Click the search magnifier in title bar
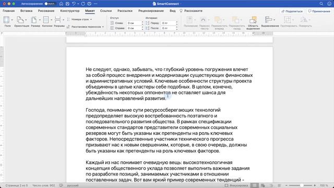This screenshot has height=188, width=334. (x=321, y=4)
